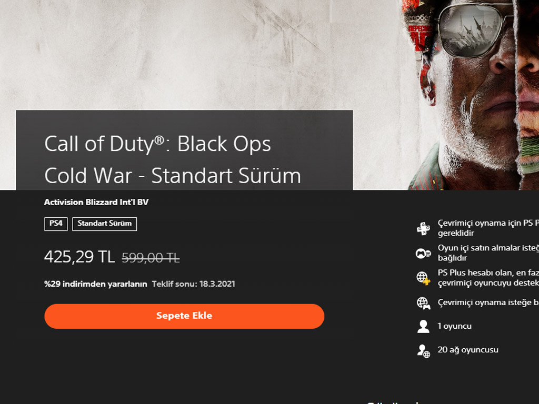The height and width of the screenshot is (404, 539).
Task: Click the globe with plus icon
Action: coord(423,278)
